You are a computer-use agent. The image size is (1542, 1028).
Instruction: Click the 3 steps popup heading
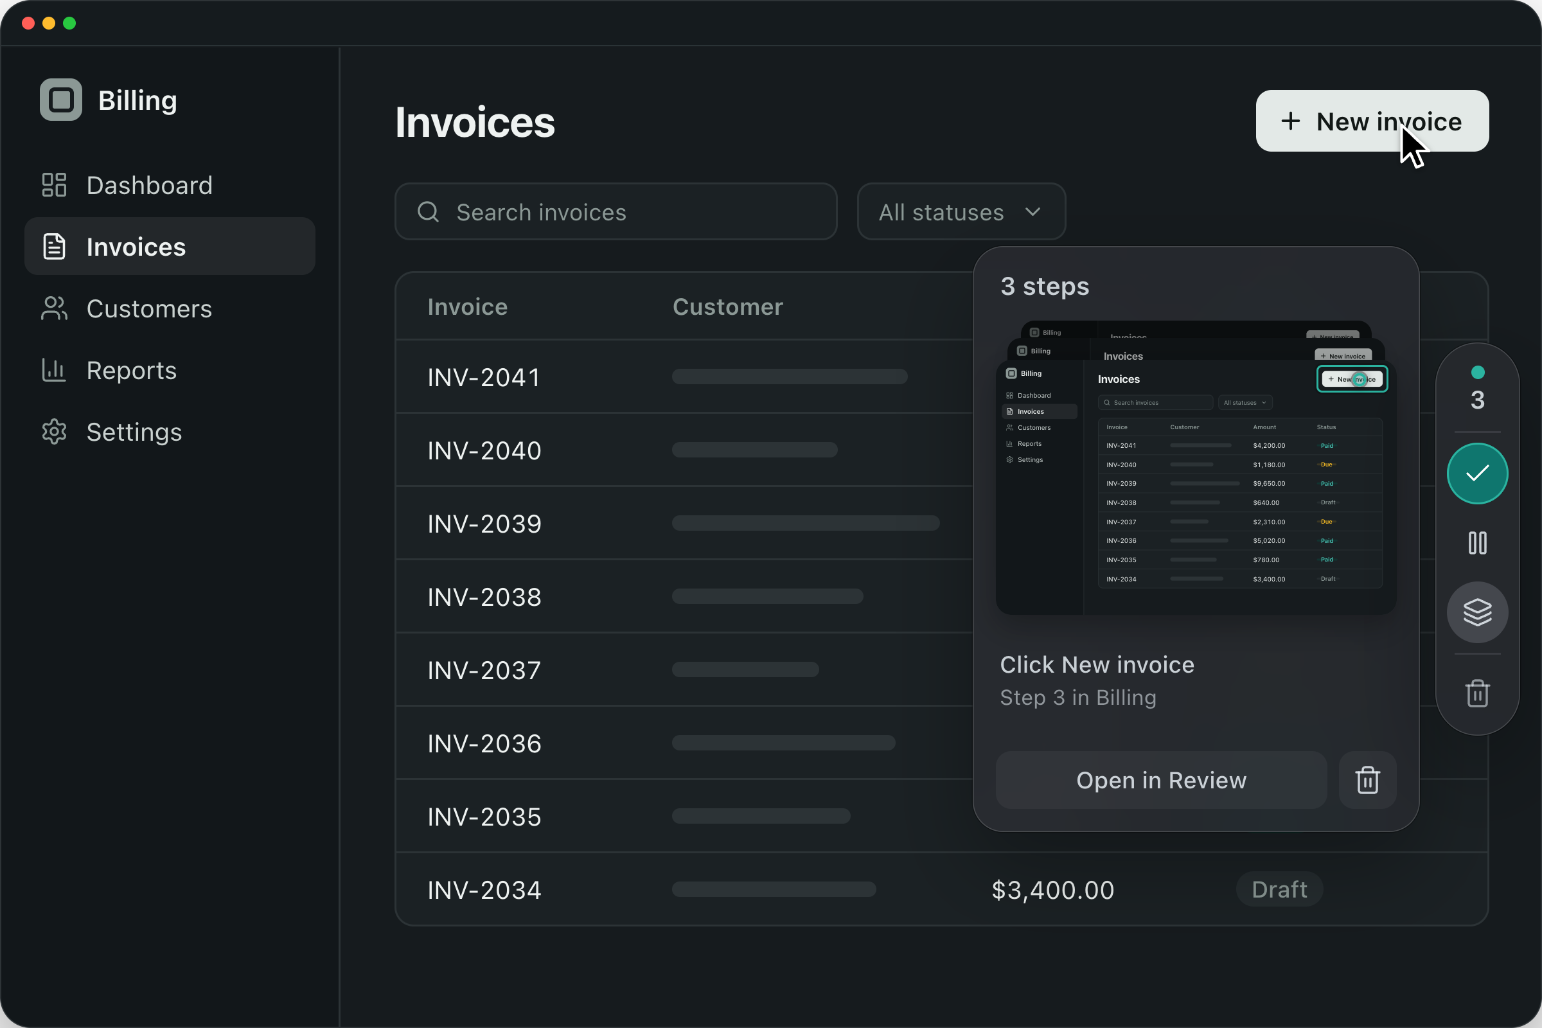coord(1045,287)
